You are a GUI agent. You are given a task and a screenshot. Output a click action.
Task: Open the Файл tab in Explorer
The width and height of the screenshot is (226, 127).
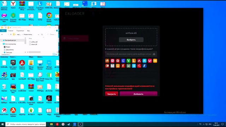point(3,31)
